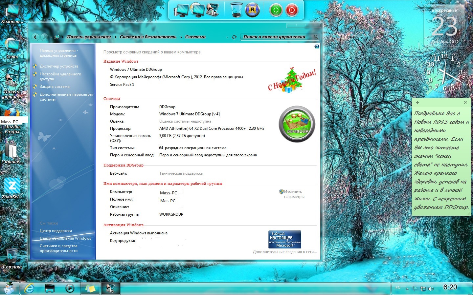Click the Action Center flag tray icon

tap(415, 289)
